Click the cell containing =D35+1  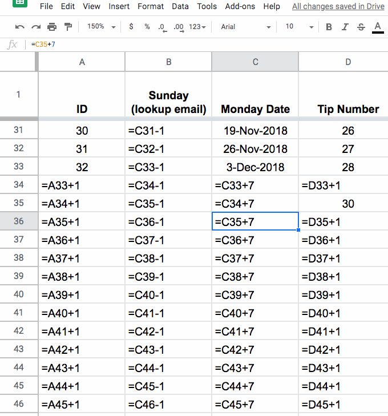[343, 222]
